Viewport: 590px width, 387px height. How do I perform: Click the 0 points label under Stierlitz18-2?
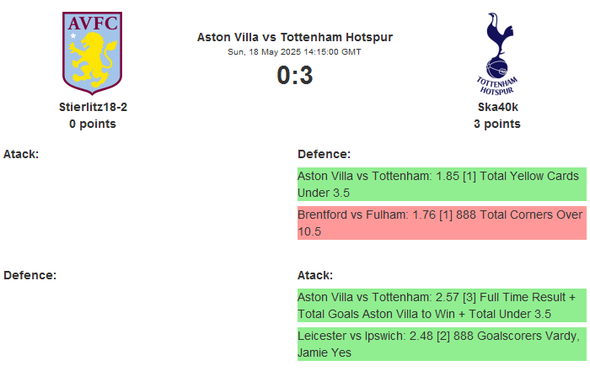click(x=93, y=124)
